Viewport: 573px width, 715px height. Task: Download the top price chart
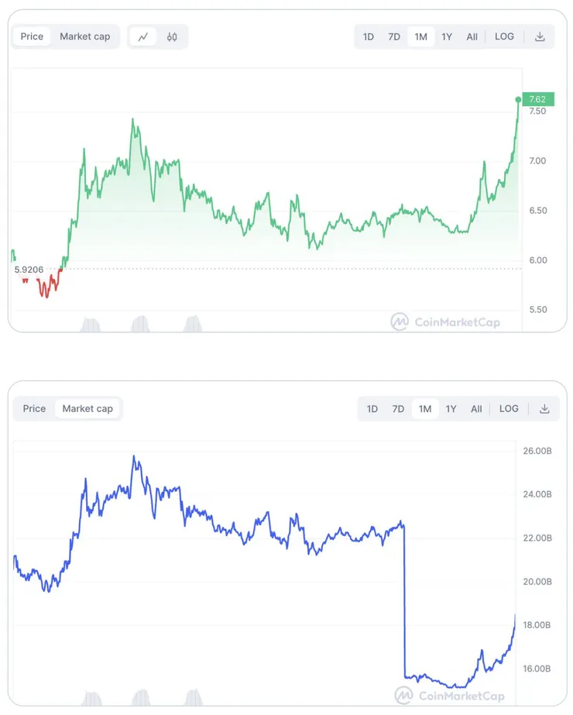click(x=540, y=36)
